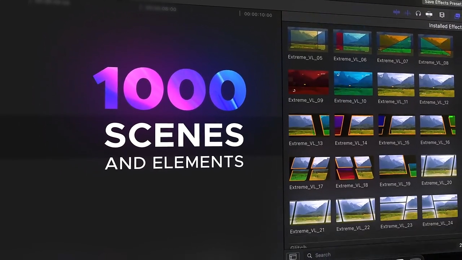Click the Glitch category heading
Image resolution: width=462 pixels, height=260 pixels.
(298, 247)
